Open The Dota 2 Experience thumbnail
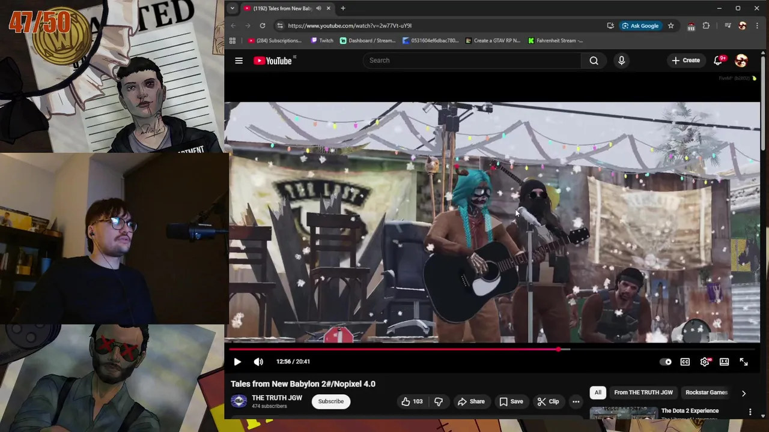 click(x=624, y=414)
